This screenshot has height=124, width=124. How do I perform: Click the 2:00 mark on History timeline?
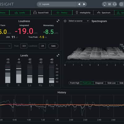71,120
